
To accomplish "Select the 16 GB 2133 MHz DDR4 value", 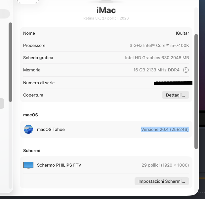I will 156,70.
